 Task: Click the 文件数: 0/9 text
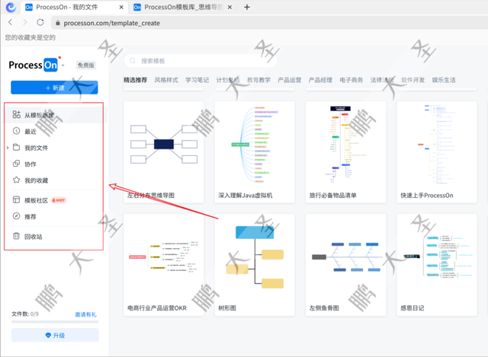[x=25, y=314]
